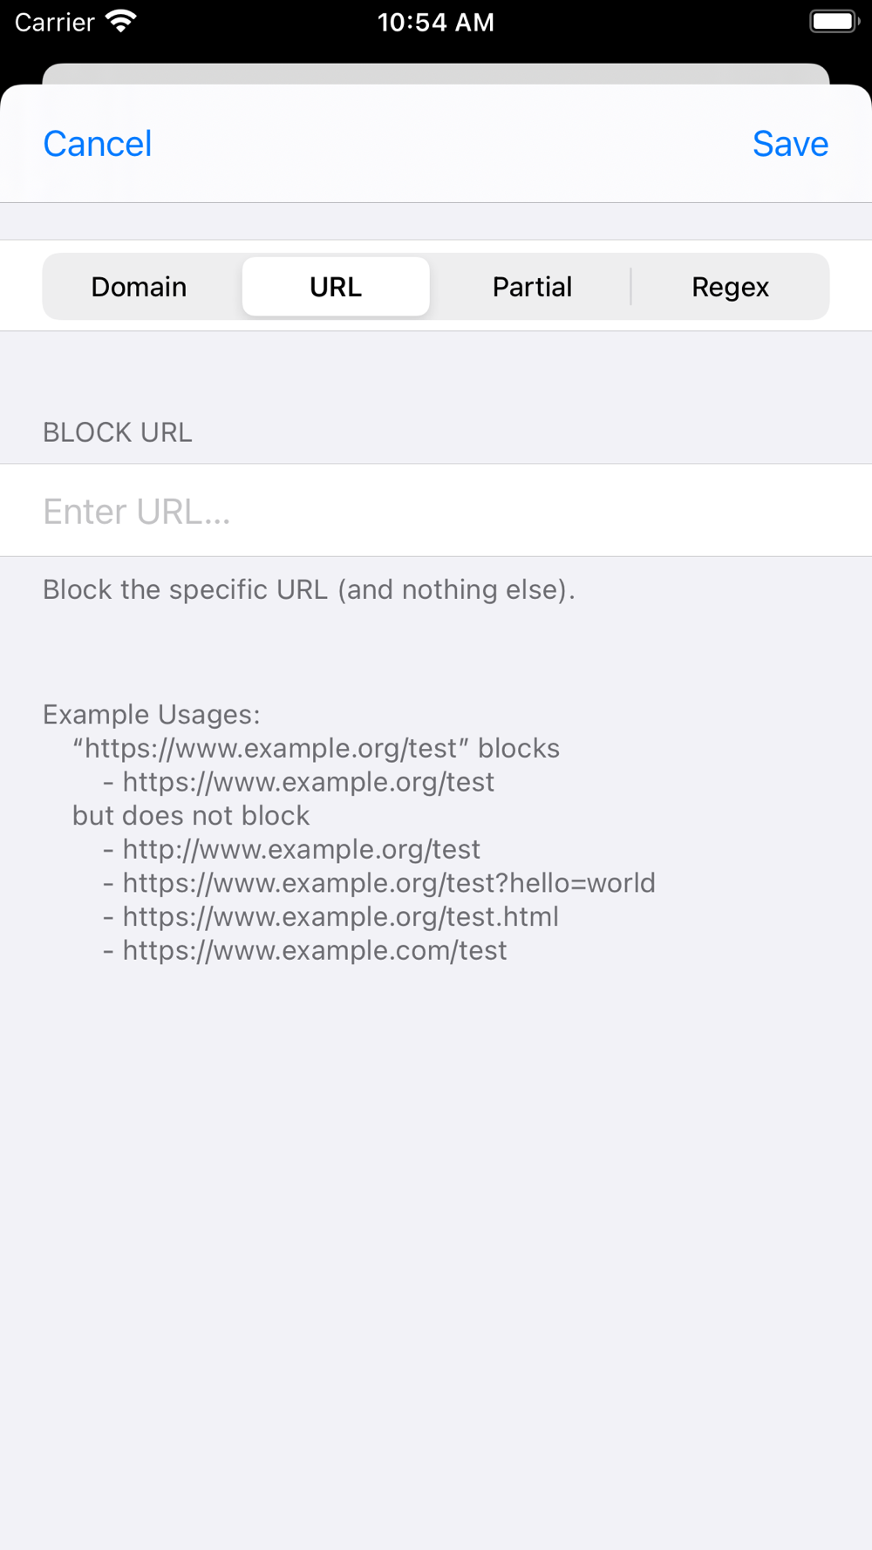This screenshot has width=872, height=1550.
Task: Tap the example.org/test.html example line
Action: (331, 917)
